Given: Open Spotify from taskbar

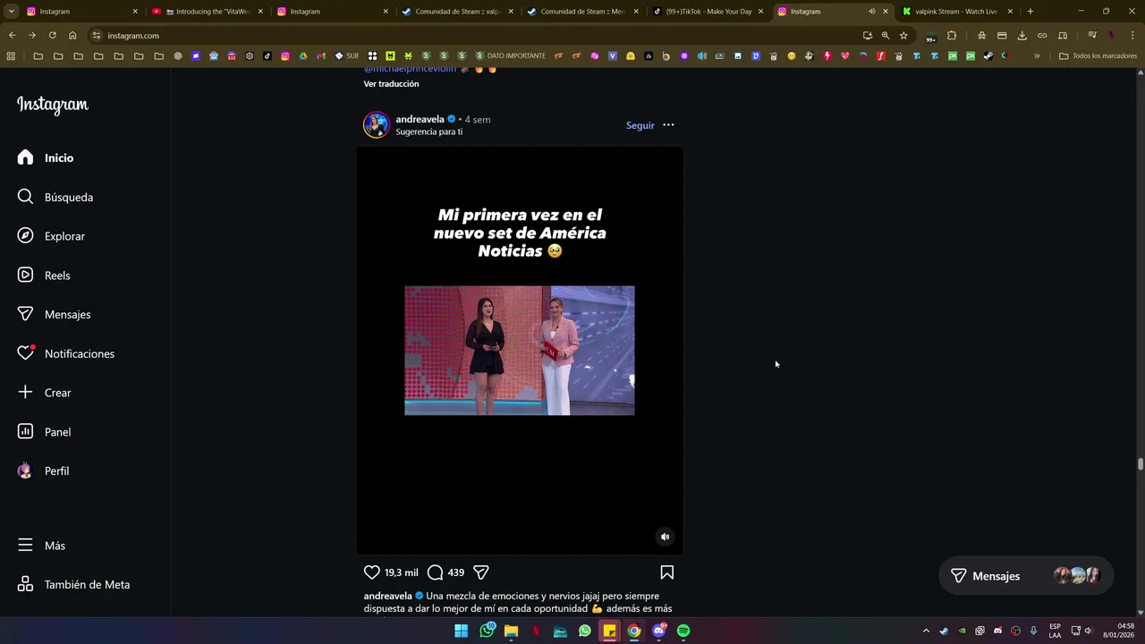Looking at the screenshot, I should click(x=683, y=631).
